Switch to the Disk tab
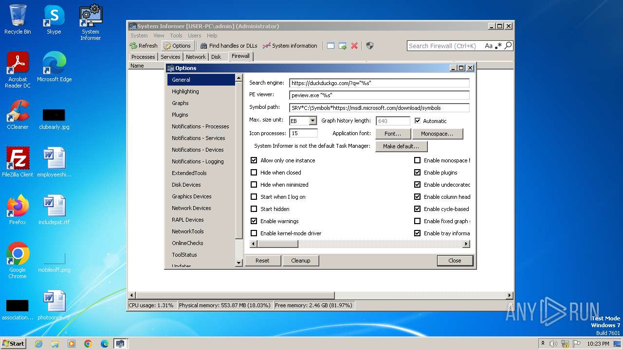 (x=216, y=57)
